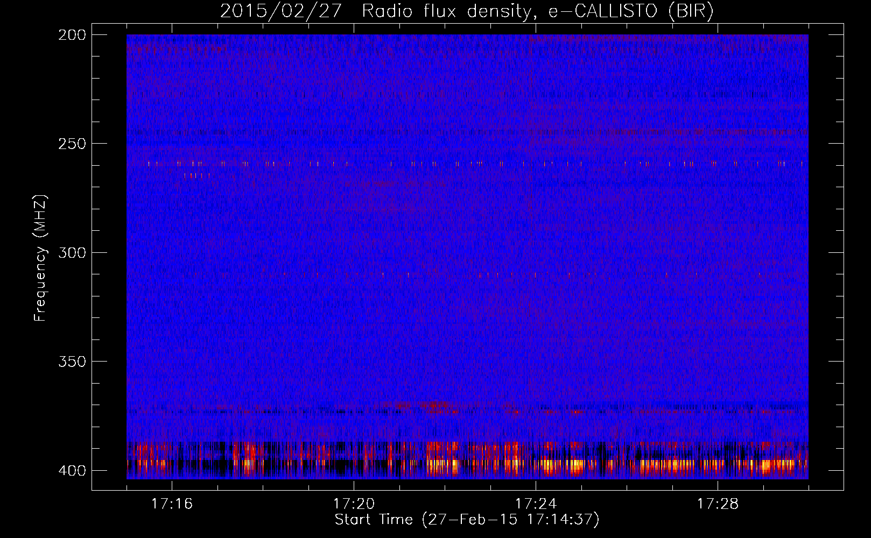Click the 400 frequency tick label
The height and width of the screenshot is (538, 871).
72,471
